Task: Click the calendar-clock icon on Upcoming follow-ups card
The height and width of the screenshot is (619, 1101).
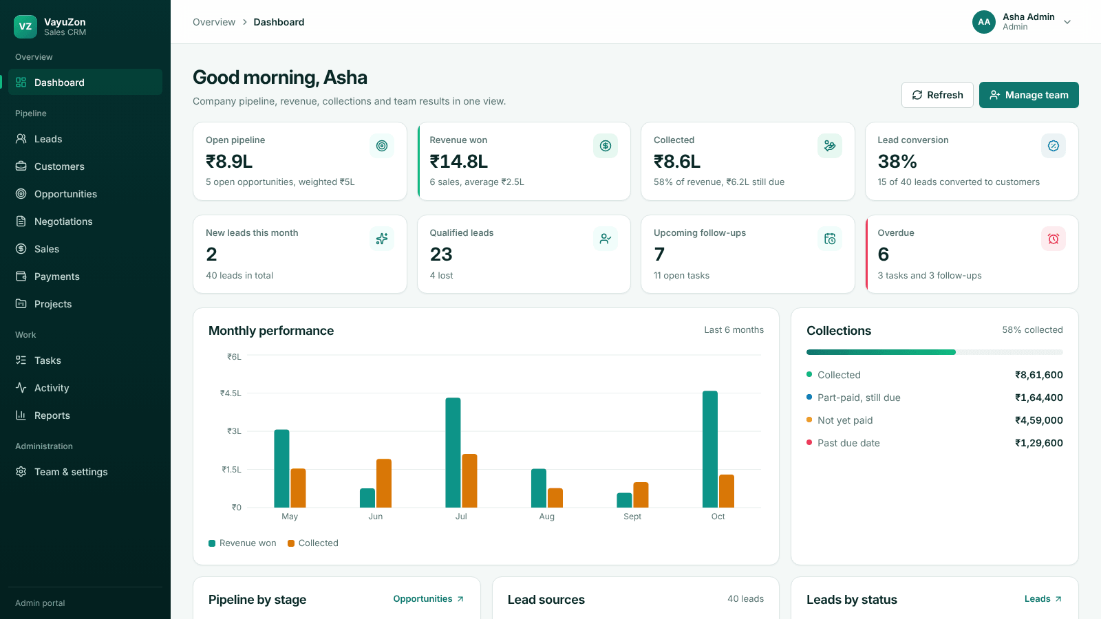Action: click(830, 239)
